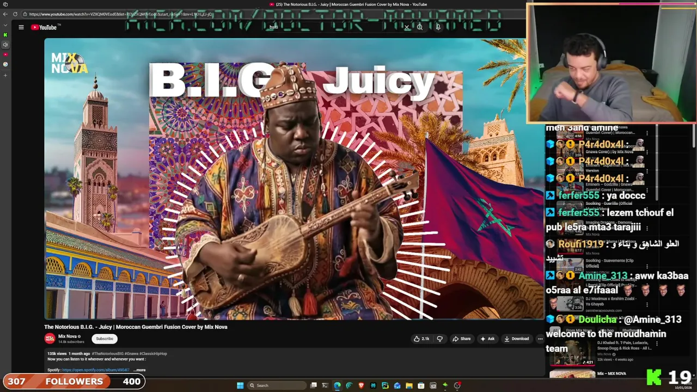
Task: Download the video
Action: point(517,339)
